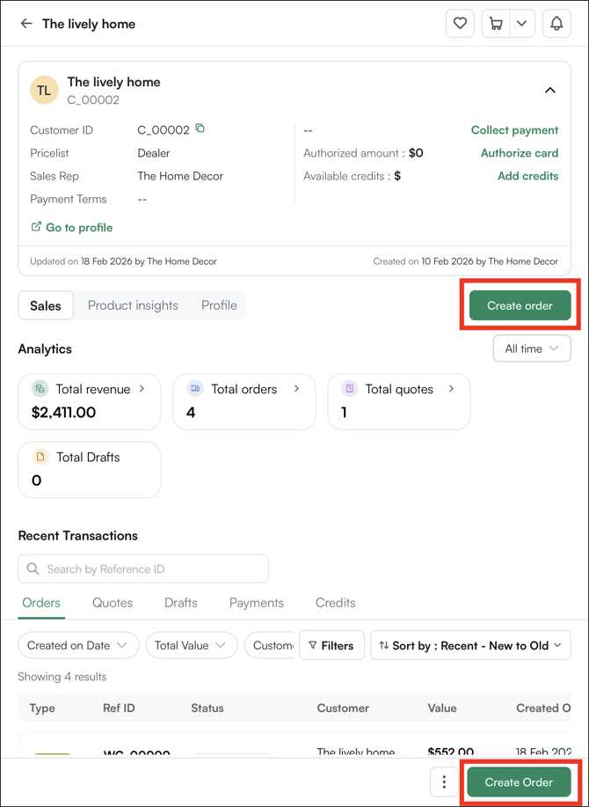Click the three-dot menu beside Create Order
Image resolution: width=589 pixels, height=807 pixels.
[444, 781]
